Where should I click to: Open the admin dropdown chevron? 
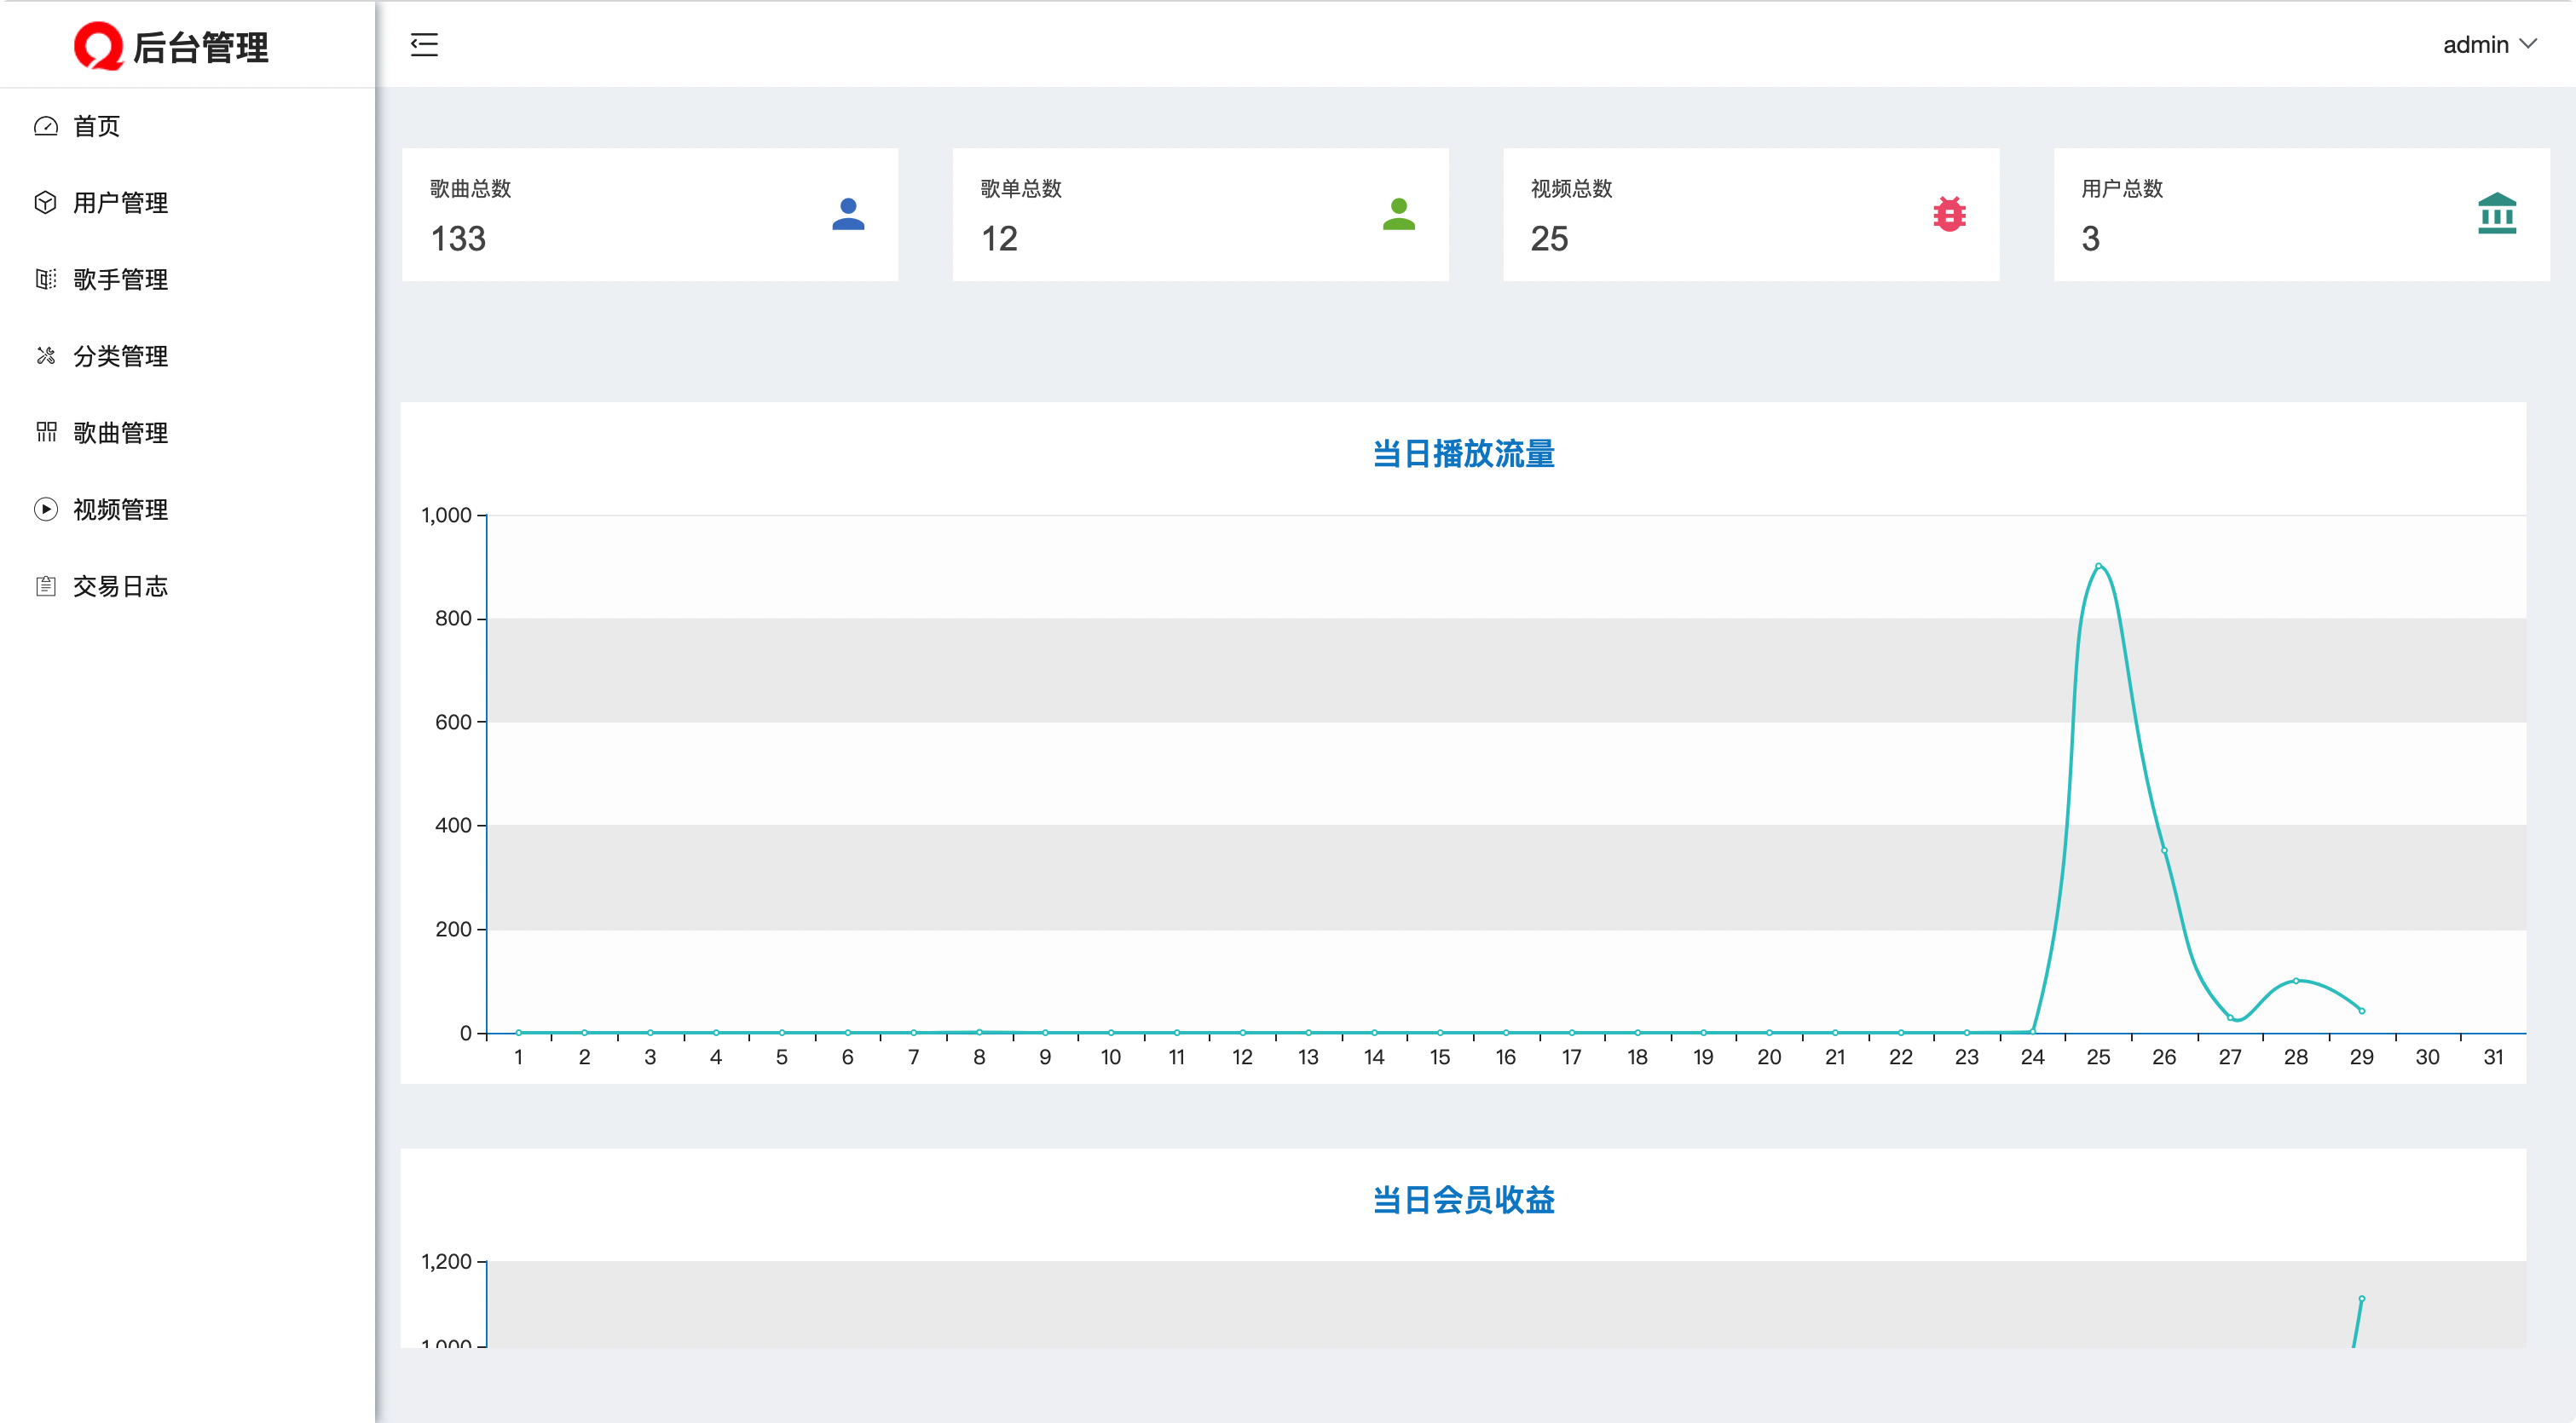point(2528,44)
